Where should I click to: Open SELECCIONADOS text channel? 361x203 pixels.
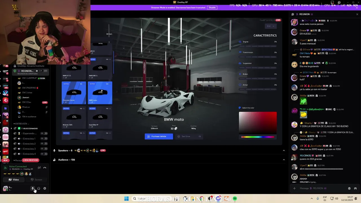point(30,129)
